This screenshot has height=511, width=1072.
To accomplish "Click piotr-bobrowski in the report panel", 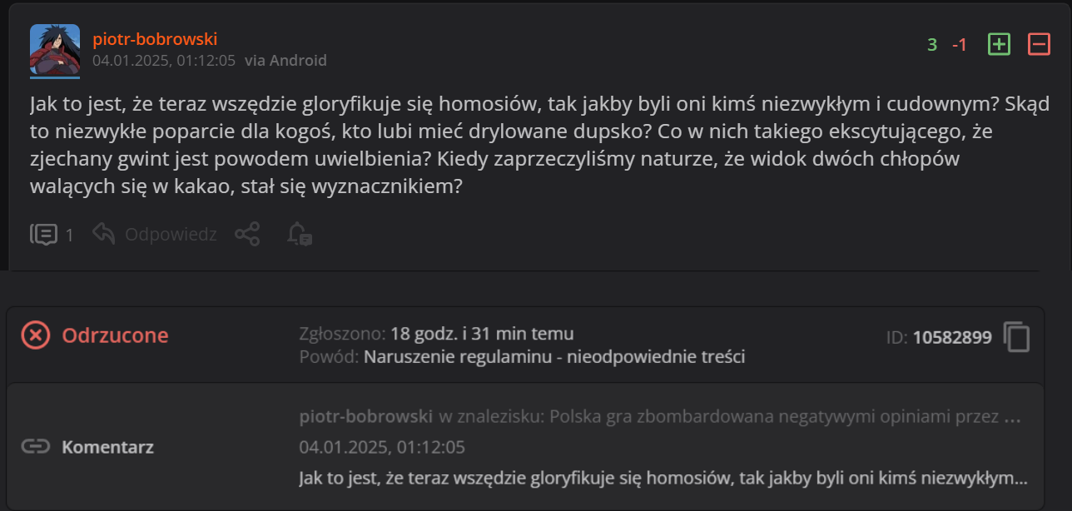I will [x=365, y=416].
